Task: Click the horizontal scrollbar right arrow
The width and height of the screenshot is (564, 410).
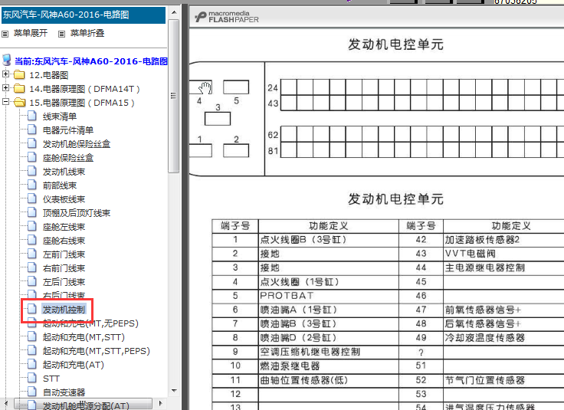Action: [x=160, y=403]
